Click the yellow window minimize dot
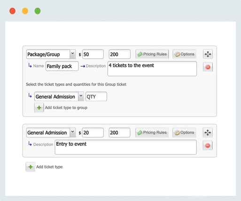Screen dimensions: 241x201 pos(25,11)
